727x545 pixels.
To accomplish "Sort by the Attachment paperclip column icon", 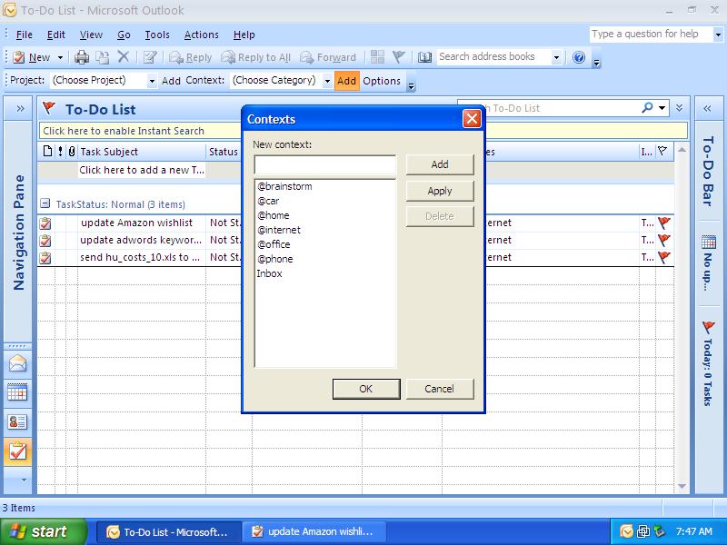I will tap(72, 151).
